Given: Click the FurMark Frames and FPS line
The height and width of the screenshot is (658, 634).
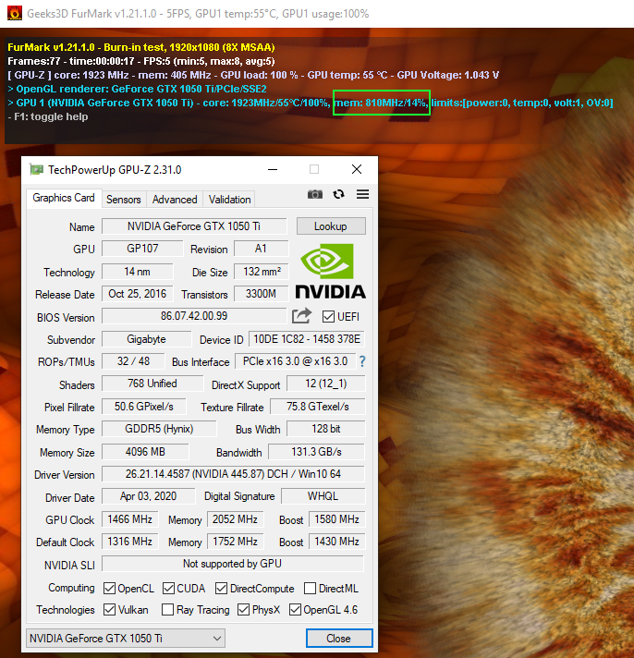Looking at the screenshot, I should [x=141, y=61].
